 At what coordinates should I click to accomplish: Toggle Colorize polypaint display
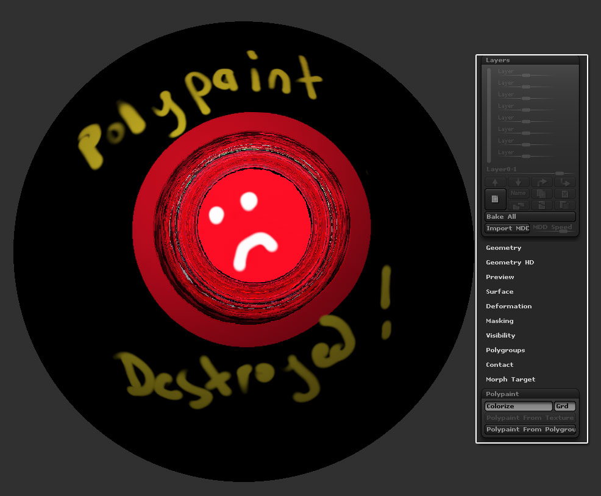click(x=518, y=406)
